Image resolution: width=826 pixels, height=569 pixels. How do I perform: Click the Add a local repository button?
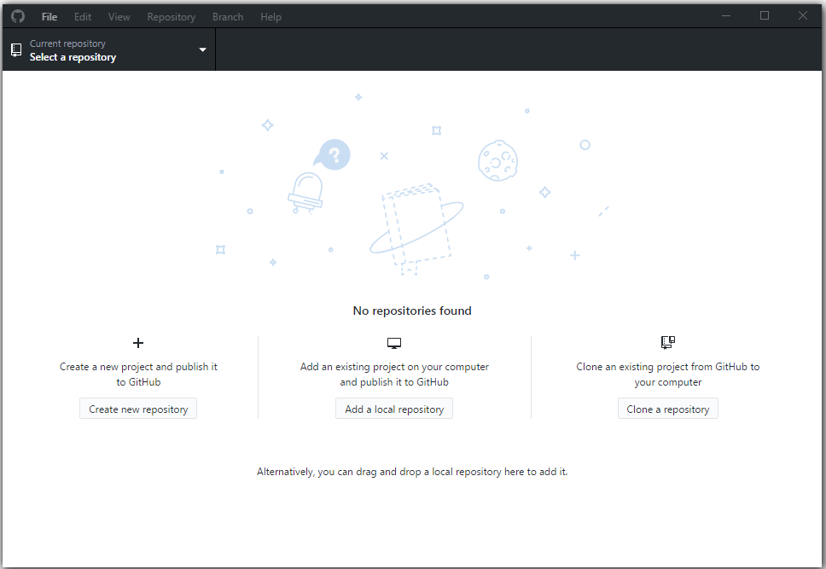click(x=394, y=409)
